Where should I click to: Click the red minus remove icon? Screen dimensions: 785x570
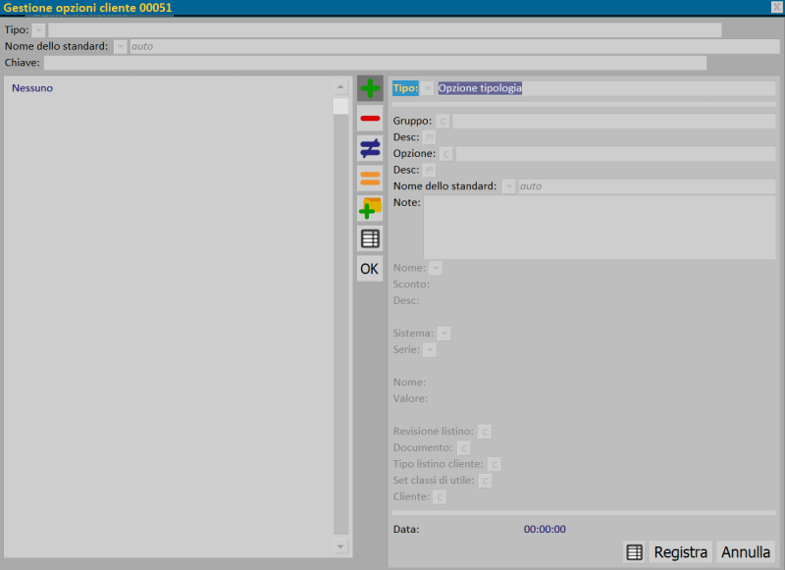(x=370, y=119)
